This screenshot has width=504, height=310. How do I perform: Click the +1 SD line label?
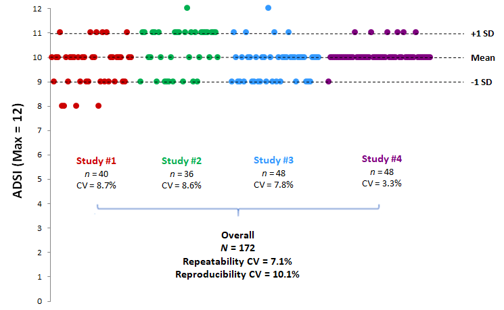(x=481, y=33)
